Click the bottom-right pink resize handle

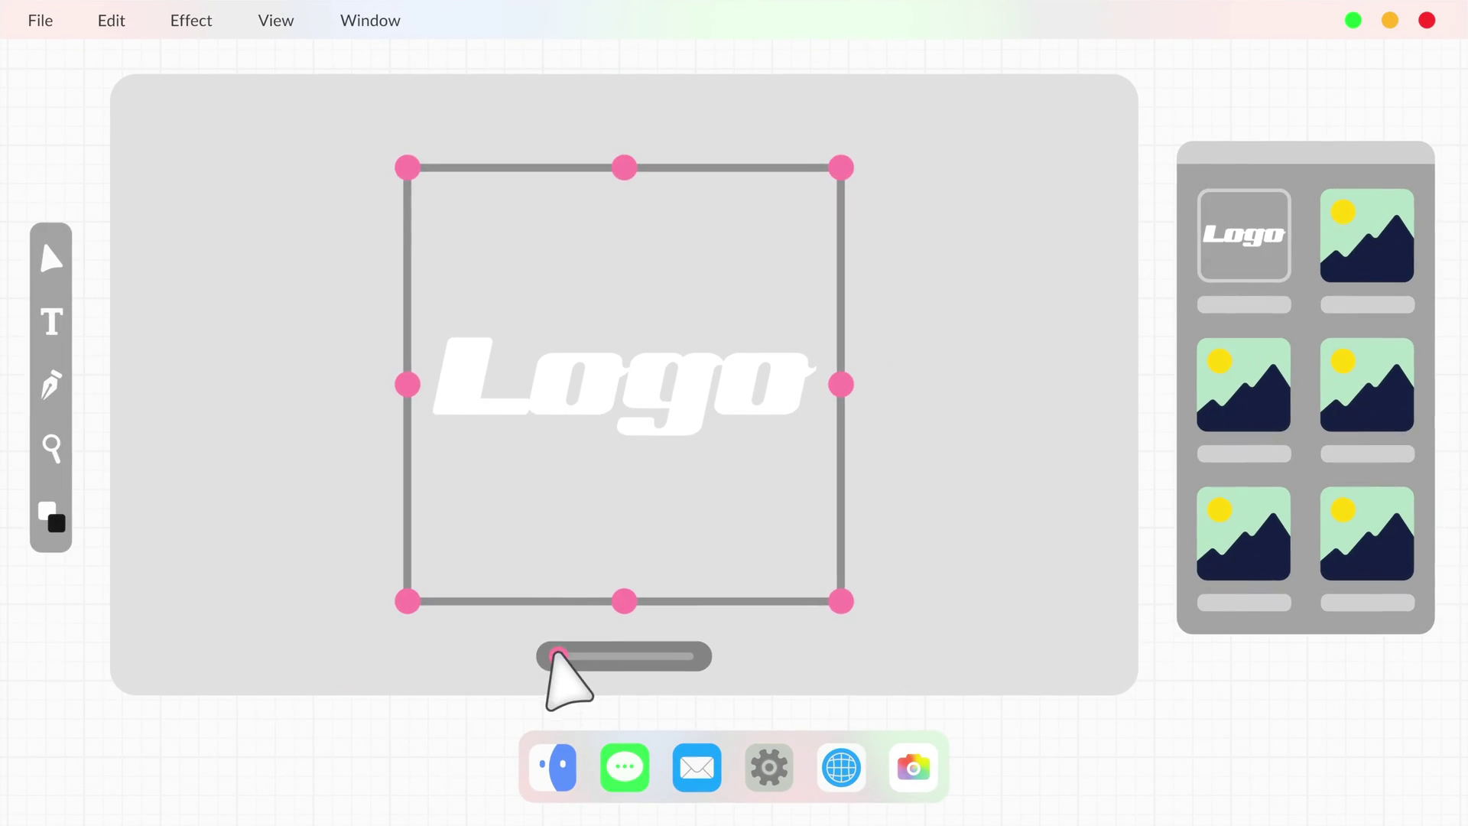point(840,601)
